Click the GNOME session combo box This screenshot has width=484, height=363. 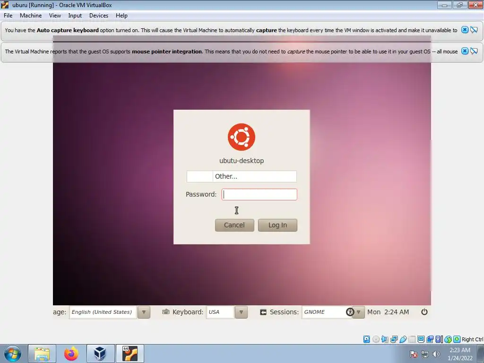327,312
